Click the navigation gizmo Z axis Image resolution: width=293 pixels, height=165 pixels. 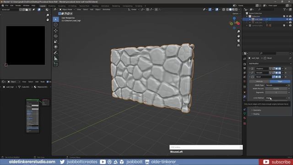pos(234,18)
